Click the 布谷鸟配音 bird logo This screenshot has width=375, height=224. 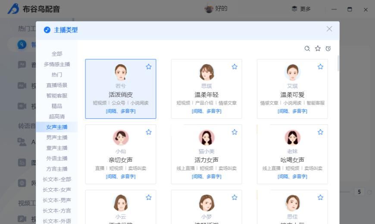pyautogui.click(x=13, y=9)
